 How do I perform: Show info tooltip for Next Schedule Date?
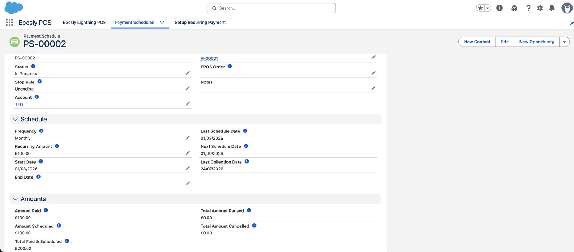pyautogui.click(x=246, y=146)
